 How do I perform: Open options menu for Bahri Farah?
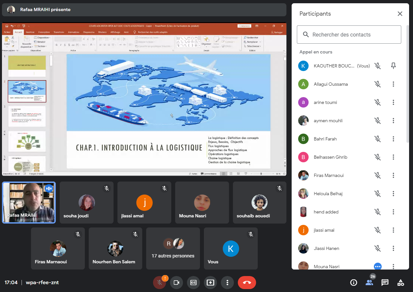coord(393,139)
